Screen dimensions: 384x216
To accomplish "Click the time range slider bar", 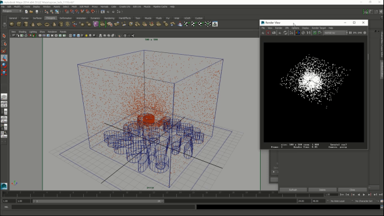I will 98,201.
